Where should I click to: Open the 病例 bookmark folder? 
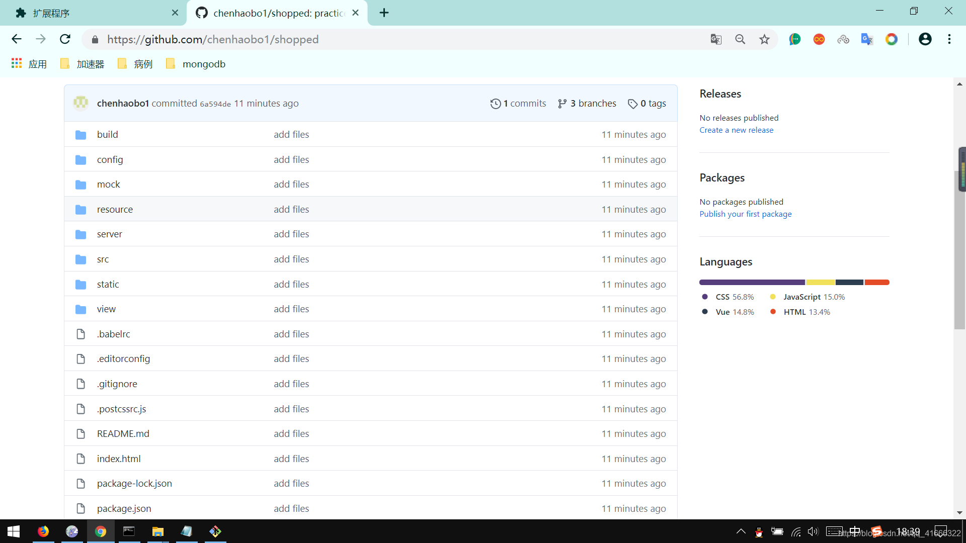coord(135,64)
